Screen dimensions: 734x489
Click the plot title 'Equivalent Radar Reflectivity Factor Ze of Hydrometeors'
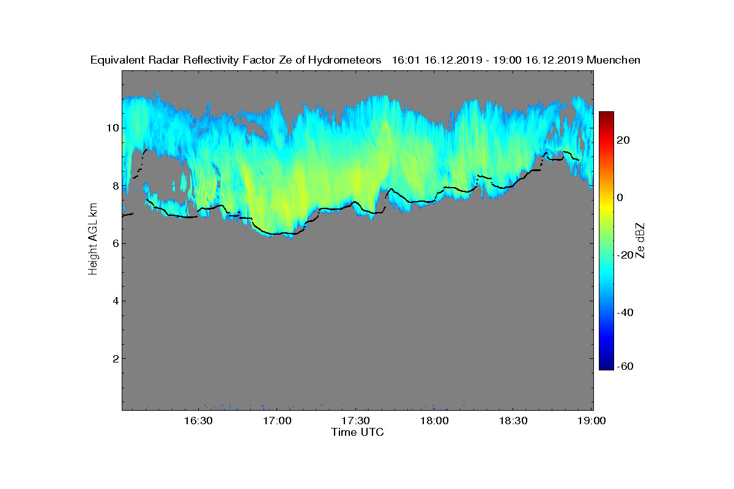tap(236, 60)
